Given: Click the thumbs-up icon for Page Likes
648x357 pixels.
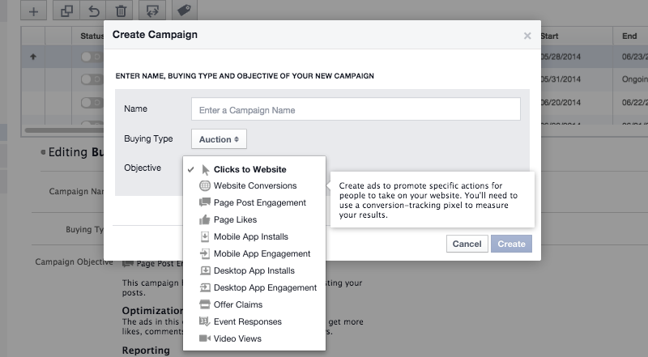Looking at the screenshot, I should click(x=206, y=220).
